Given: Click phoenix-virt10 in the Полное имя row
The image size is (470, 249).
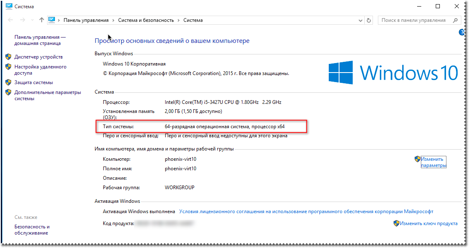Looking at the screenshot, I should pos(180,169).
